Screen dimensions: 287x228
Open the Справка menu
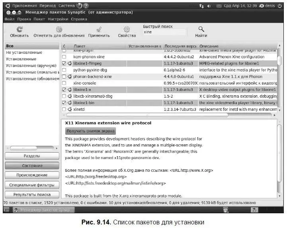(79, 19)
